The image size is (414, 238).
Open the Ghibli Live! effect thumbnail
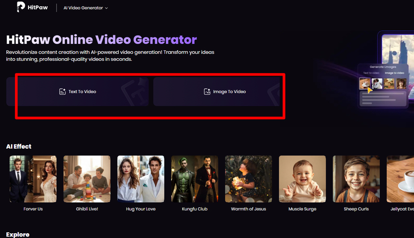pos(87,179)
